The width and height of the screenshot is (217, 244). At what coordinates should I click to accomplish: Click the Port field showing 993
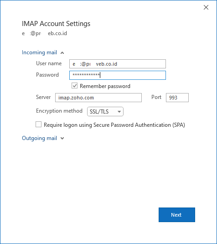click(x=177, y=98)
